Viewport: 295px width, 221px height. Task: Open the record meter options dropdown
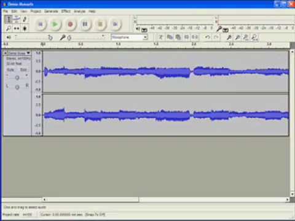226,30
